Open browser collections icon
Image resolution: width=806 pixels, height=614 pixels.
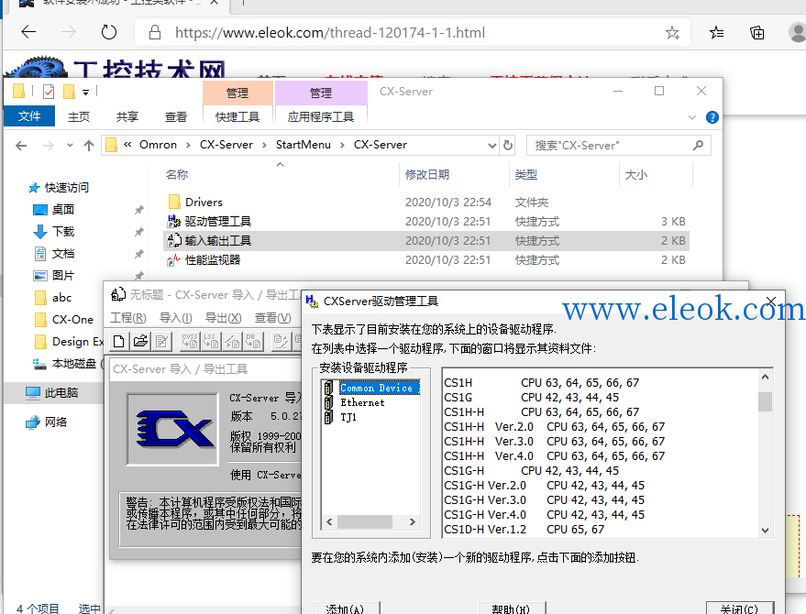[x=756, y=33]
